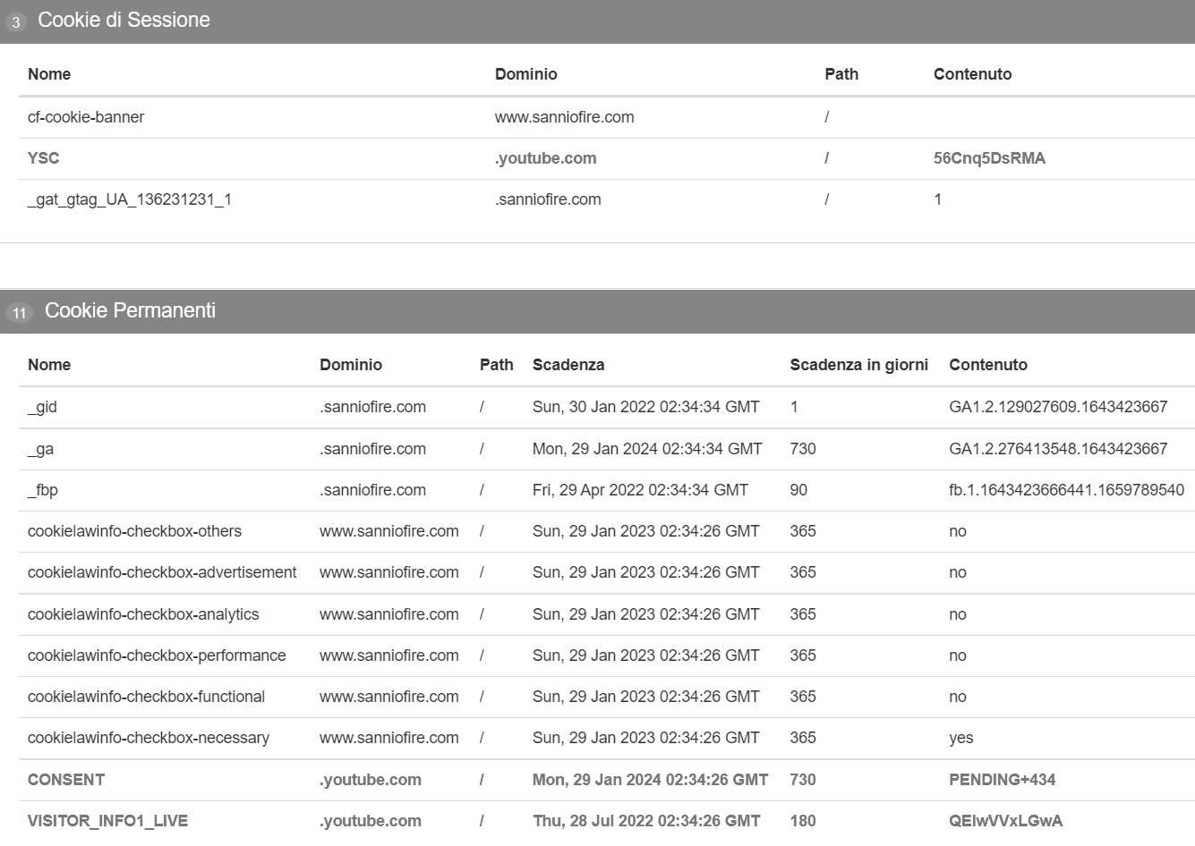
Task: Click the QEIwVVxLGwA content value
Action: point(1005,821)
